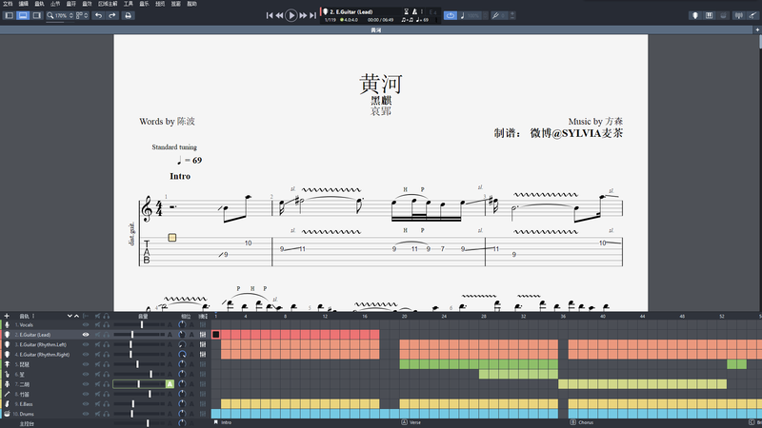Solo the E.Guitar (Rhythm.Right) track
Viewport: 762px width, 428px height.
pos(106,354)
